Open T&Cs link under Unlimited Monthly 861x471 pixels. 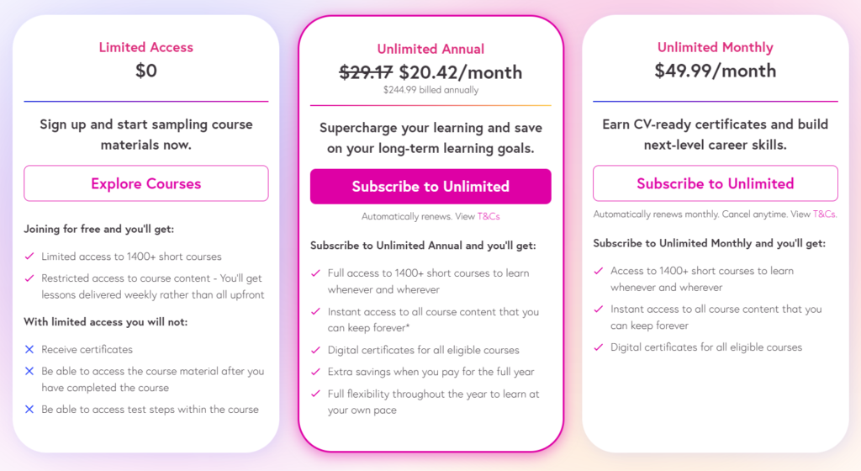tap(824, 214)
